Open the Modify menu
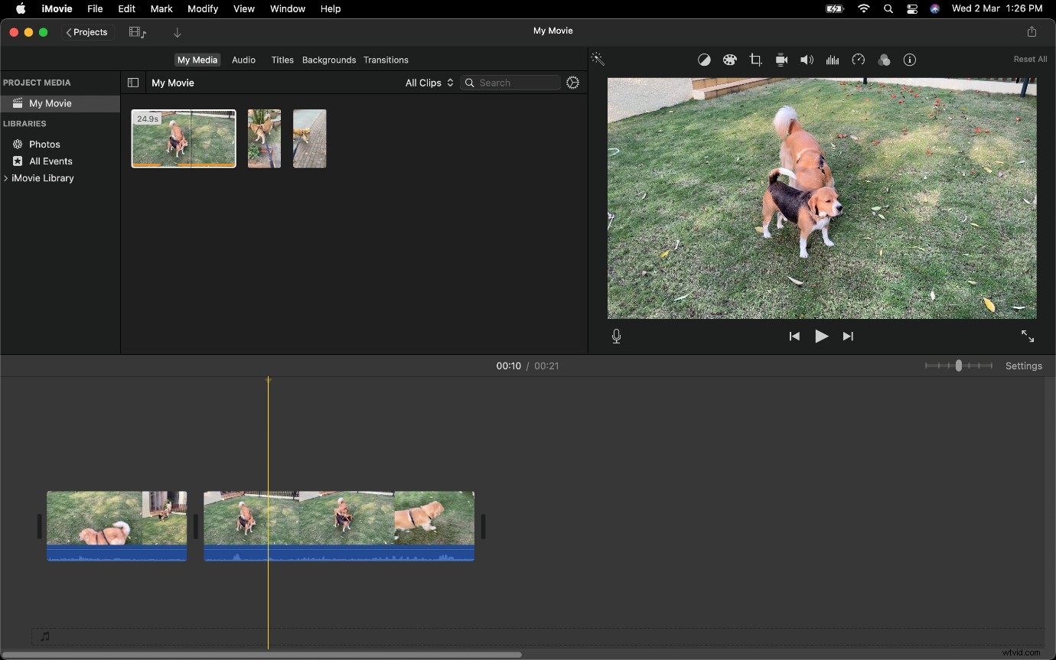This screenshot has height=660, width=1056. pyautogui.click(x=203, y=8)
